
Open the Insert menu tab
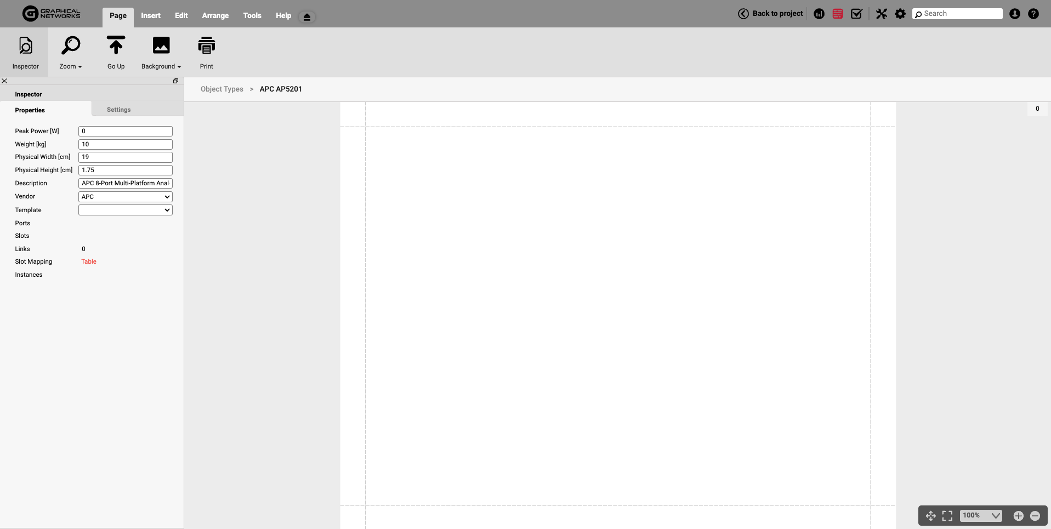click(150, 15)
